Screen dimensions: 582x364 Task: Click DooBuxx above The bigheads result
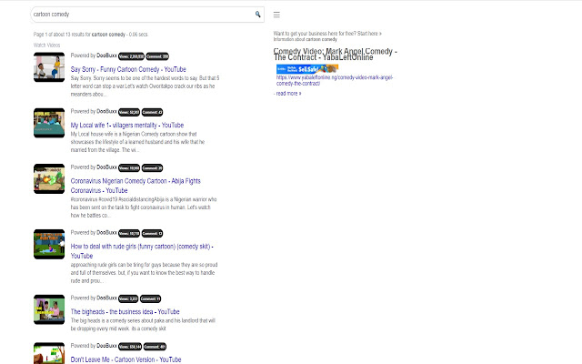pyautogui.click(x=107, y=298)
